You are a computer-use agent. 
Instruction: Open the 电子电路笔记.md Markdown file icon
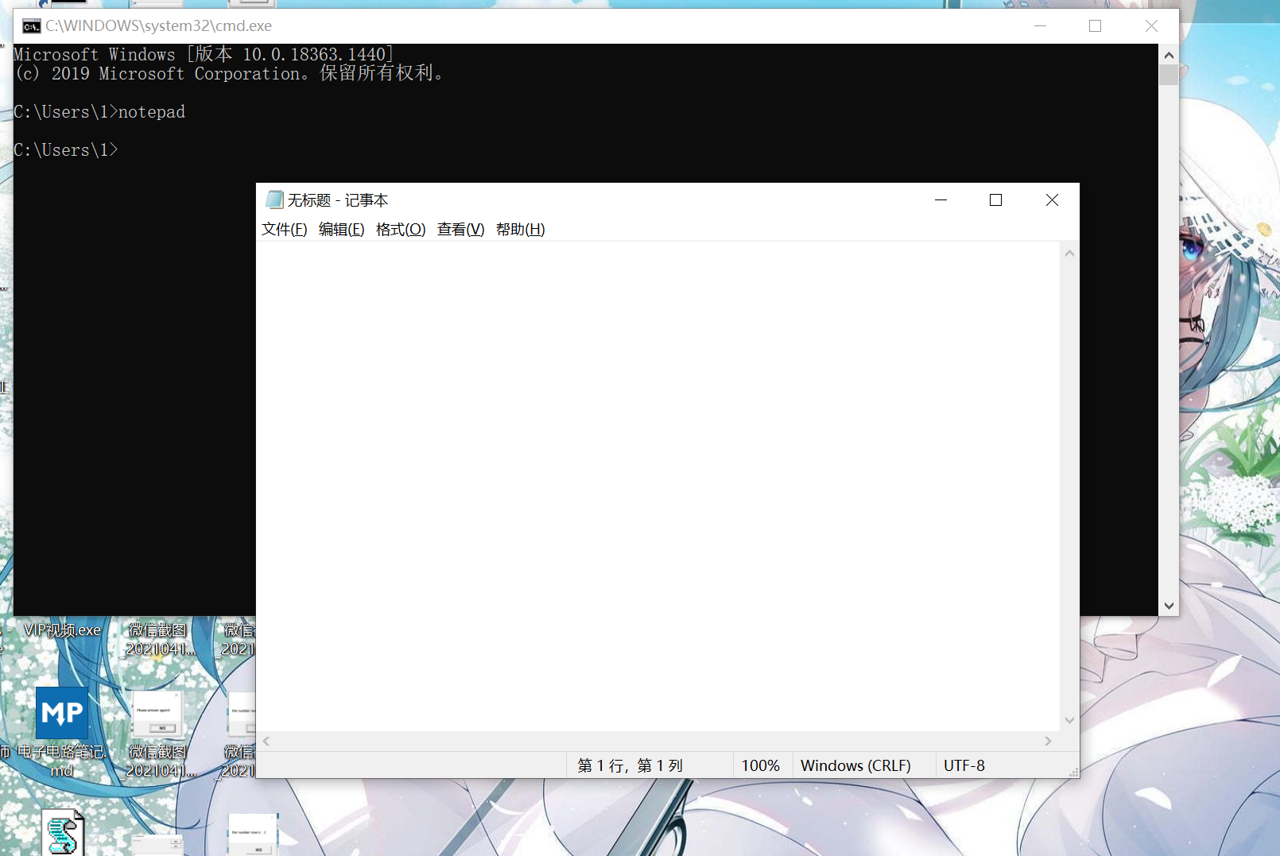pyautogui.click(x=62, y=713)
